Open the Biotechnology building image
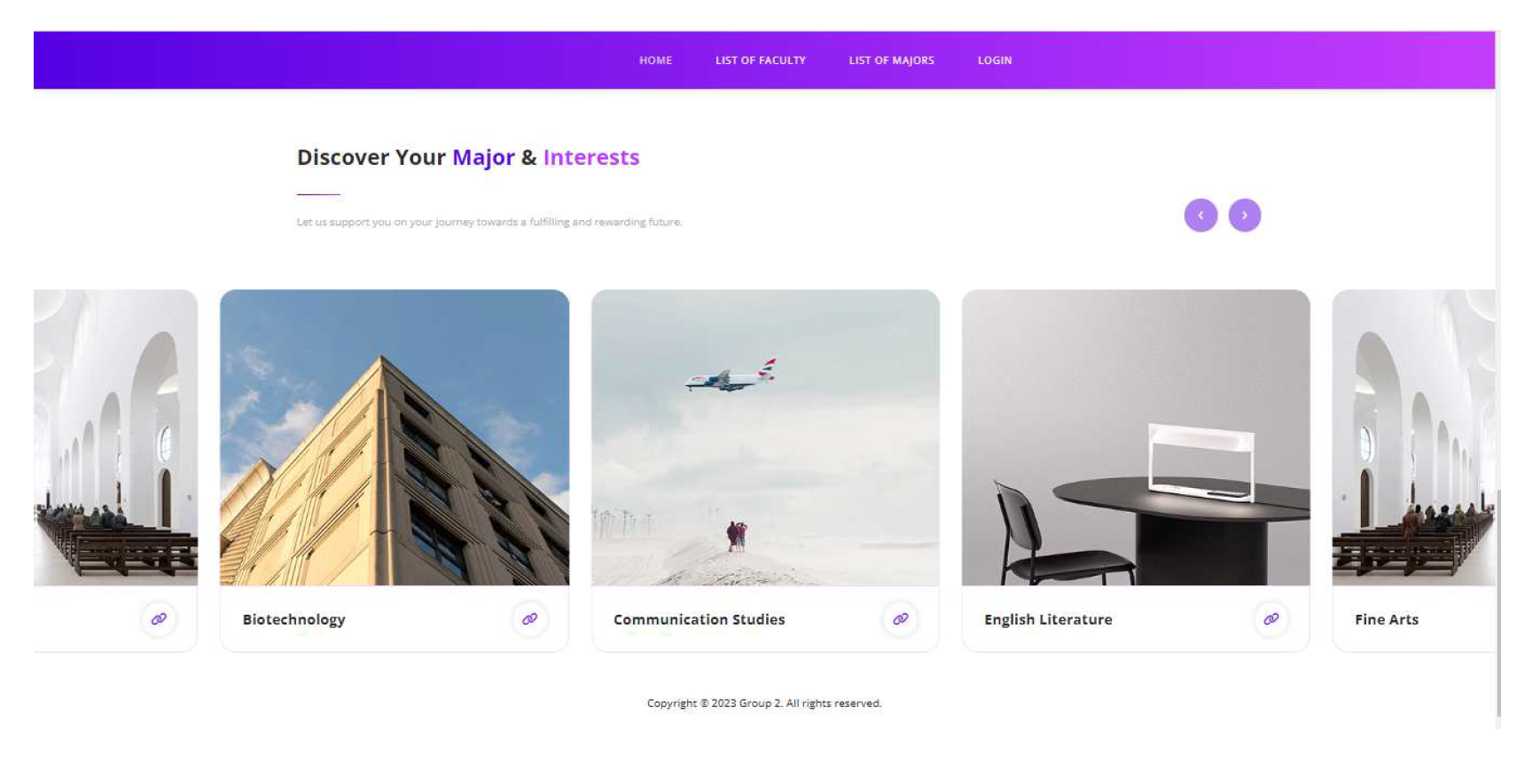This screenshot has width=1532, height=762. pos(395,437)
